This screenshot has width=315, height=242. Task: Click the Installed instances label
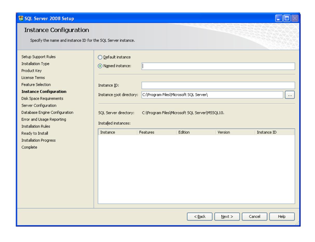[114, 123]
